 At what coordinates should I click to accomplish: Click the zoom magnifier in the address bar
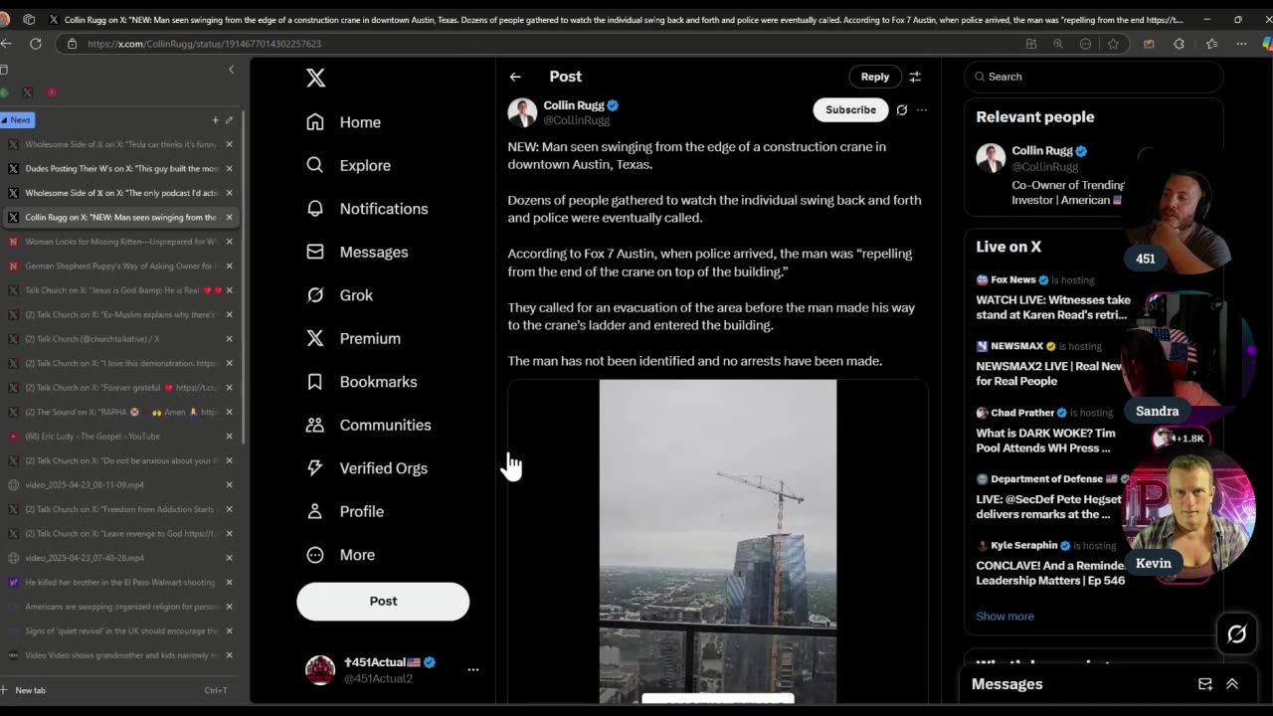point(1058,44)
